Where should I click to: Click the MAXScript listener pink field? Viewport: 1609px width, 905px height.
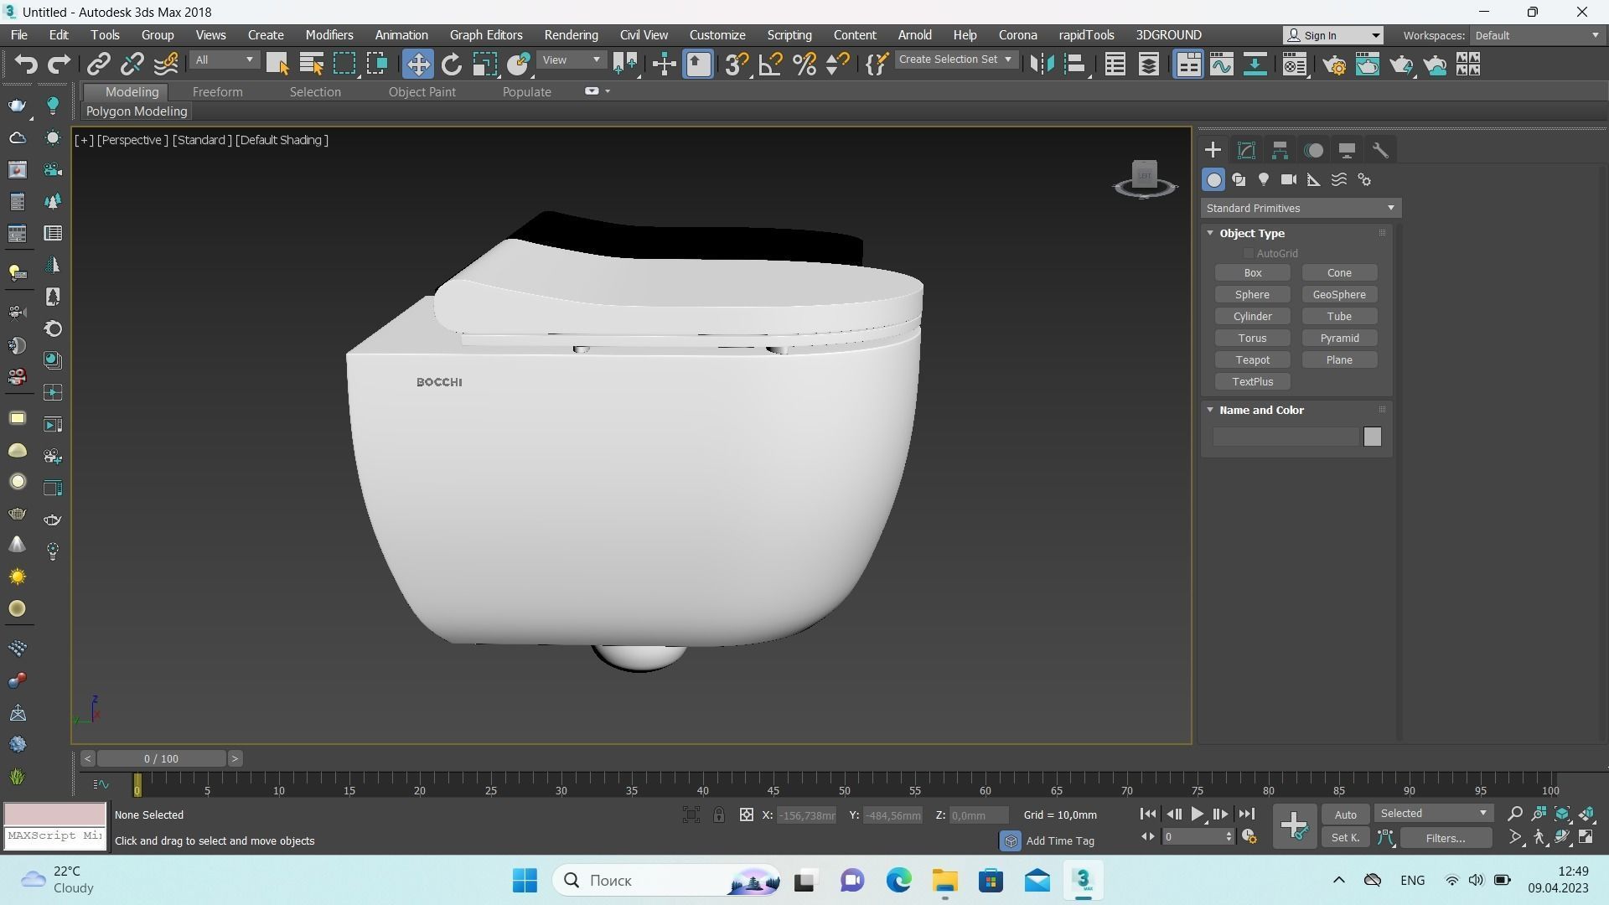click(55, 814)
